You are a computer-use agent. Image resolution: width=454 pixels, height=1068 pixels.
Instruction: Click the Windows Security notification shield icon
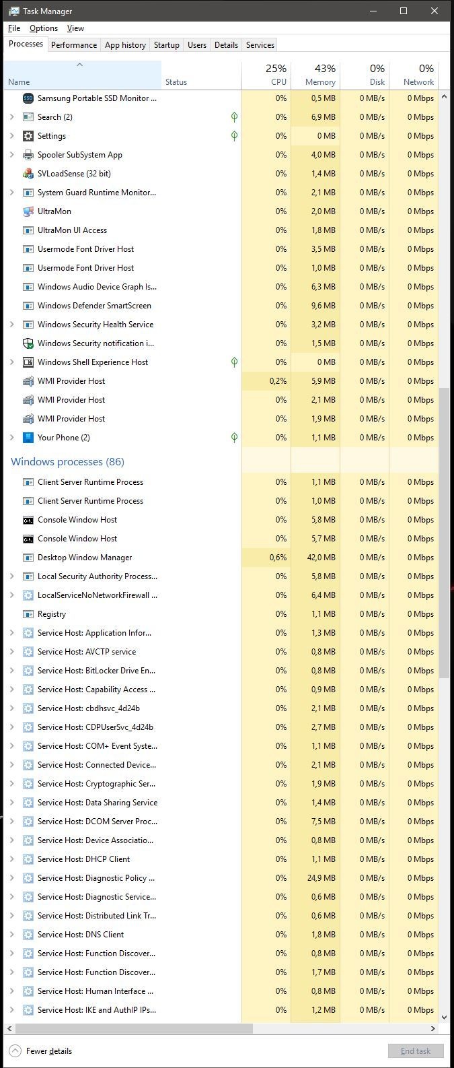coord(28,343)
